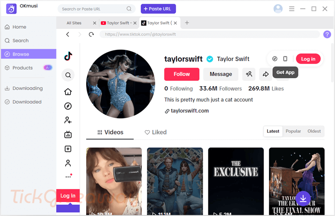The image size is (335, 216).
Task: Click the Paste URL button
Action: [158, 9]
